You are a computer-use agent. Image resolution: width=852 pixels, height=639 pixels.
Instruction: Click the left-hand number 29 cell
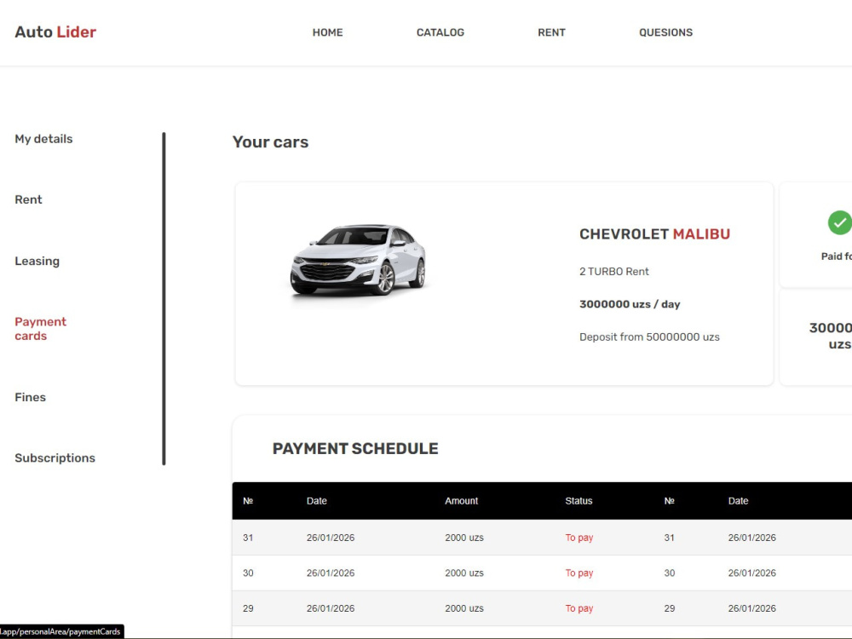pos(248,608)
